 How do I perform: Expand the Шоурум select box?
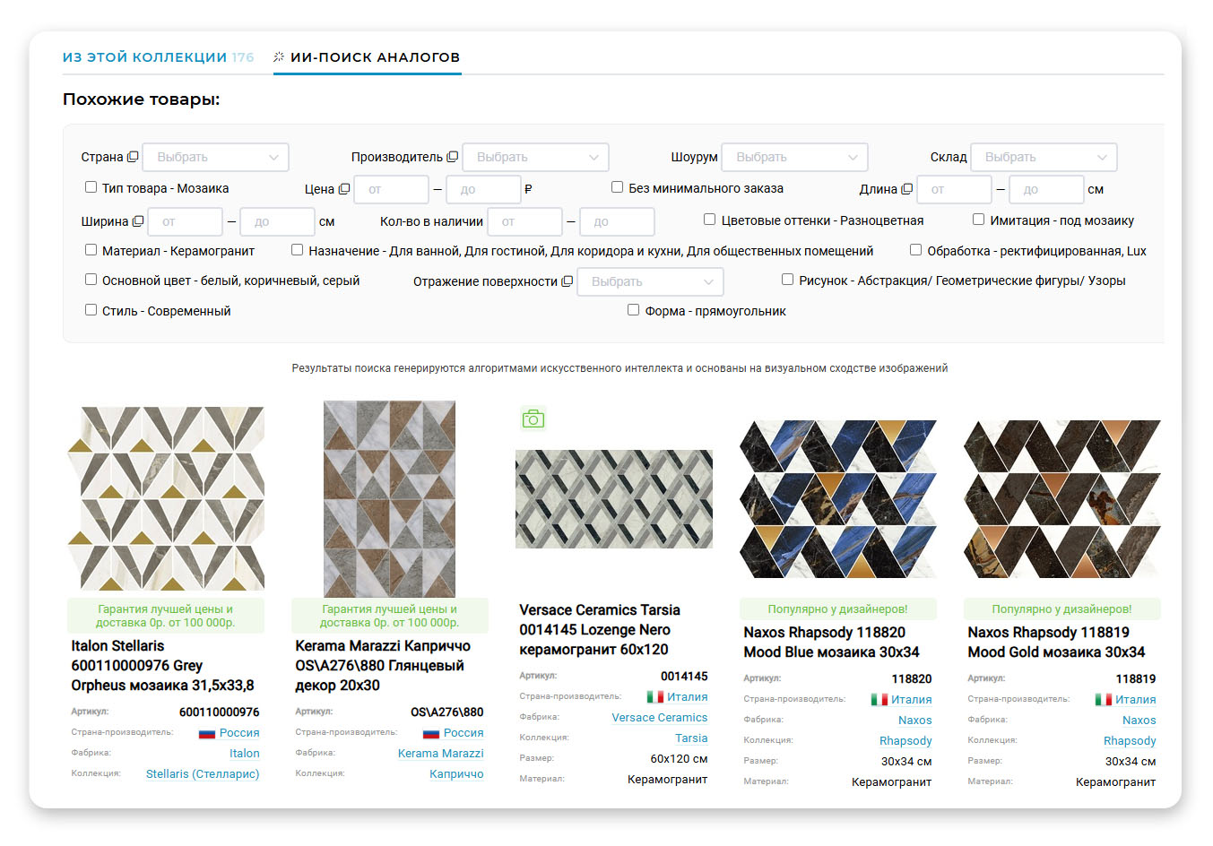(795, 157)
